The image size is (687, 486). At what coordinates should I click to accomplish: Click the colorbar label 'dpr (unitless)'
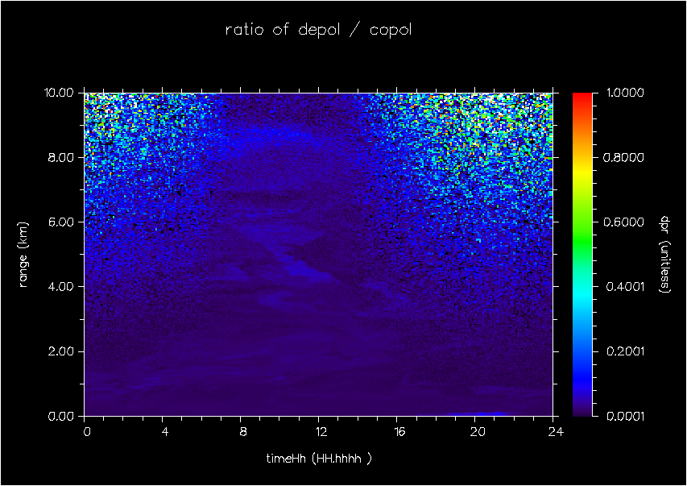click(x=664, y=255)
